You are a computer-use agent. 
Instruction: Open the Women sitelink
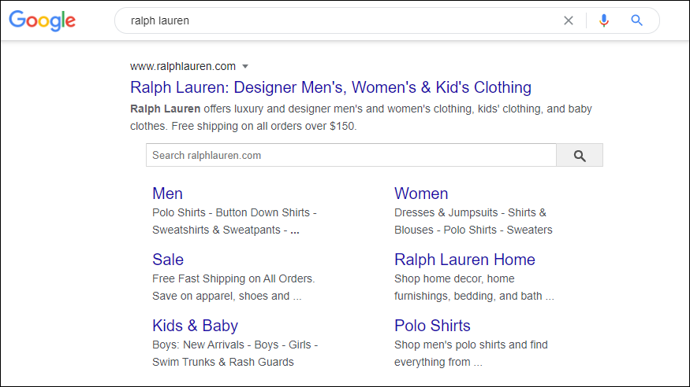pyautogui.click(x=421, y=193)
